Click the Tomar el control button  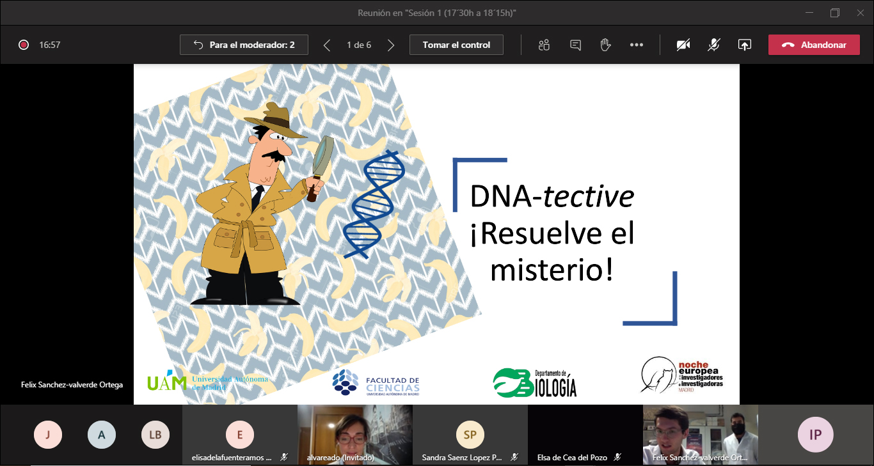(x=456, y=45)
